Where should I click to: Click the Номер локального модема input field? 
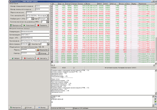click(x=42, y=9)
